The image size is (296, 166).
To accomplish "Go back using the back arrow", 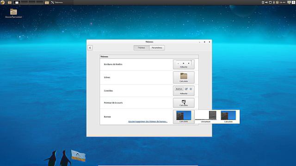I will click(x=90, y=48).
